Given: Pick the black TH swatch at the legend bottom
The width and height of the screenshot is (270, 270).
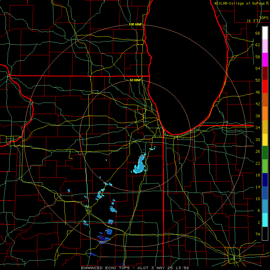Looking at the screenshot, I should point(265,233).
